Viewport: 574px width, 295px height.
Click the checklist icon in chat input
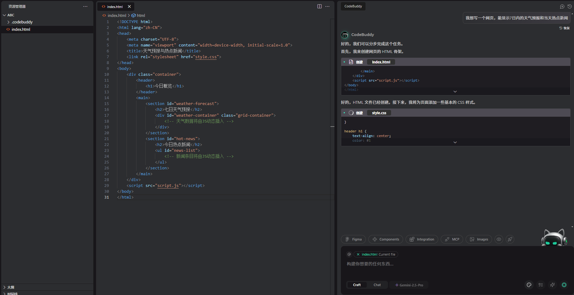click(x=540, y=285)
